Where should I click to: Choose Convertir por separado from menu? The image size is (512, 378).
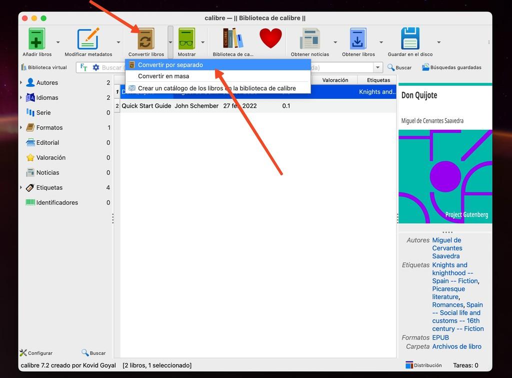click(x=218, y=65)
